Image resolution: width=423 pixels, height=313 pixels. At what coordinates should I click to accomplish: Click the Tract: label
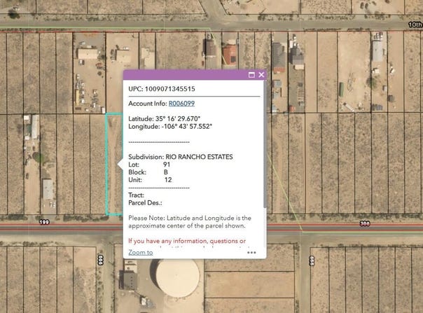pyautogui.click(x=137, y=195)
